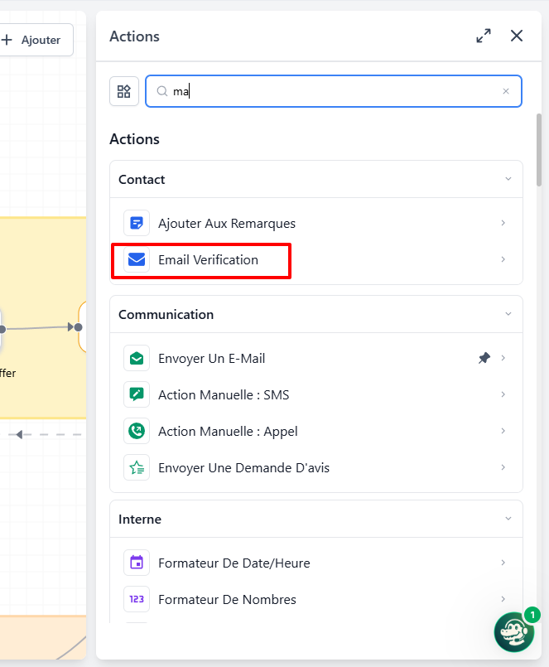Click the search magnifier icon

coord(162,91)
